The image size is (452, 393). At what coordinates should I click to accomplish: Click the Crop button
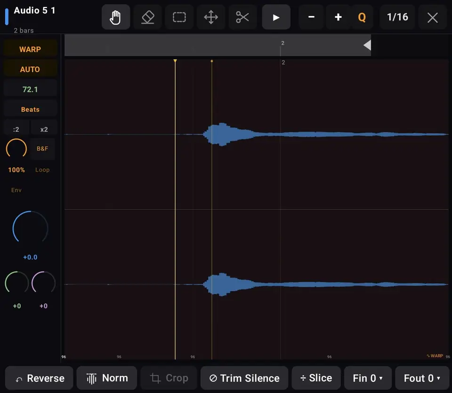point(169,378)
